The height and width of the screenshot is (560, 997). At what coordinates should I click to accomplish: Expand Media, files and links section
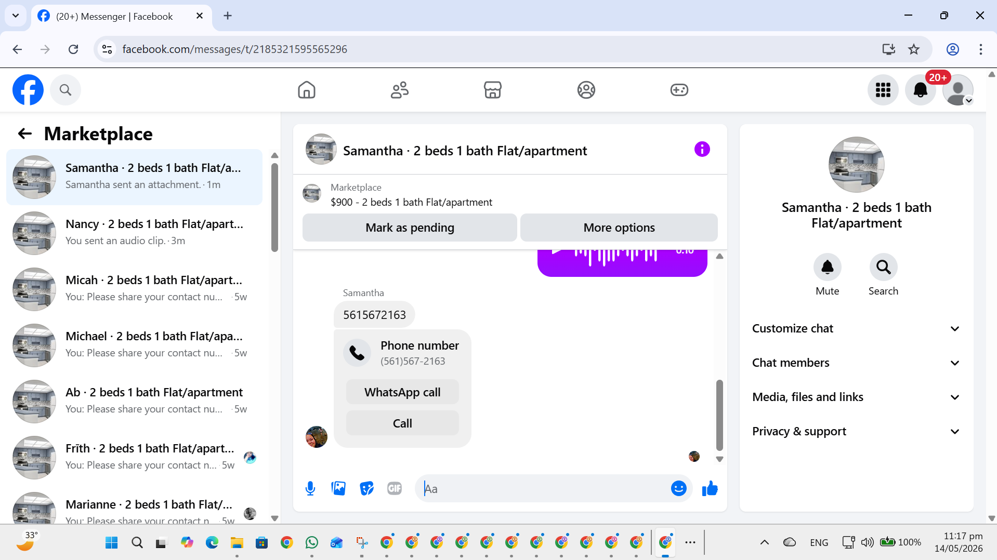click(x=857, y=397)
